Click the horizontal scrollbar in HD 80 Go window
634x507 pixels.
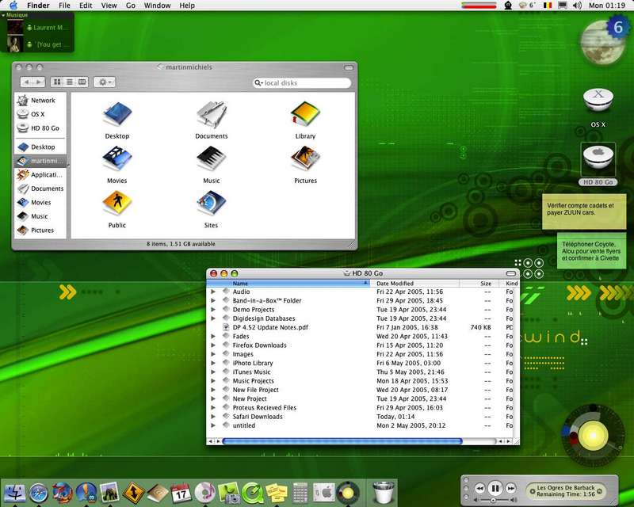342,441
